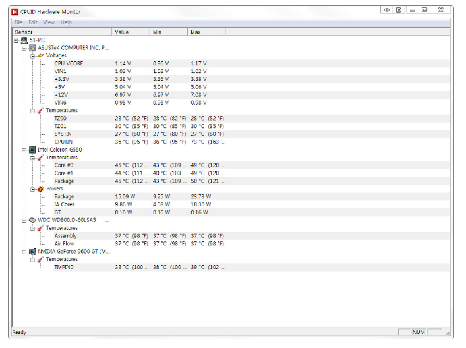The image size is (466, 348).
Task: Select the Core #1 temperature row
Action: pyautogui.click(x=251, y=173)
